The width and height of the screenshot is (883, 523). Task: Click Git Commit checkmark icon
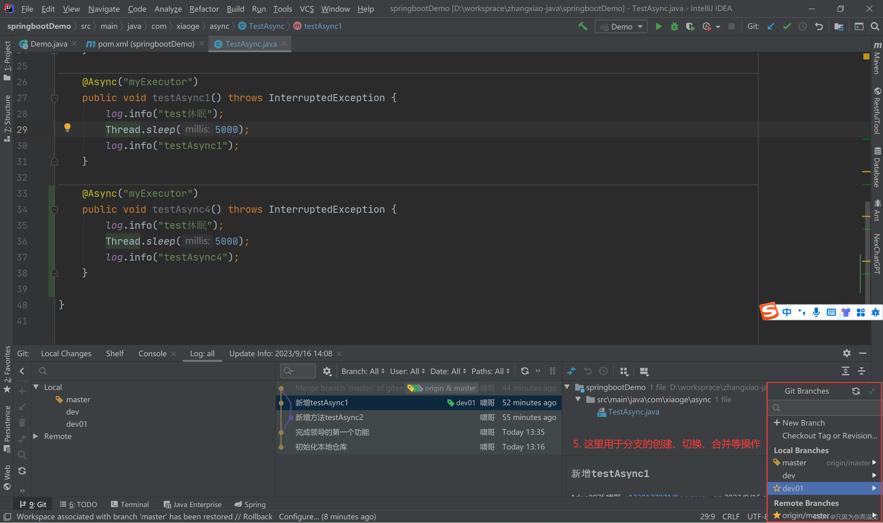787,26
